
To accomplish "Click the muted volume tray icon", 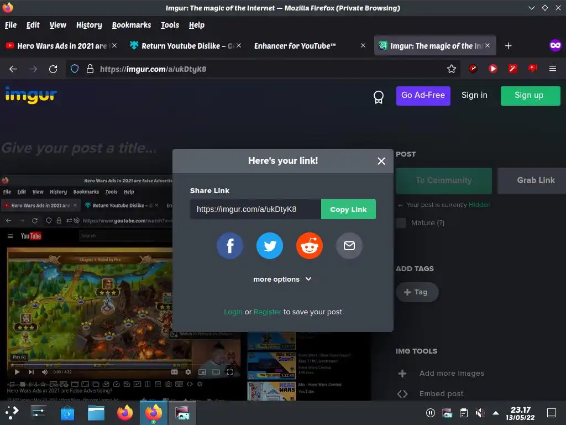I will tap(480, 413).
